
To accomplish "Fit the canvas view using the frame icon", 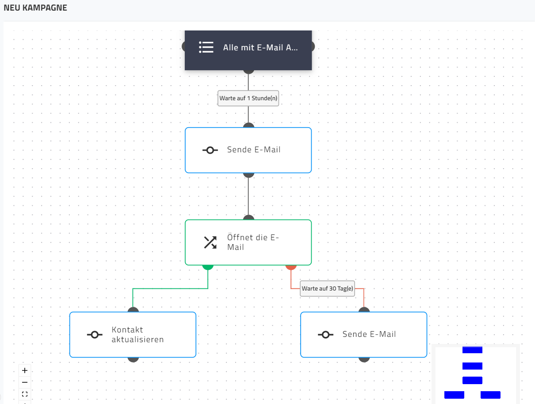I will 25,394.
